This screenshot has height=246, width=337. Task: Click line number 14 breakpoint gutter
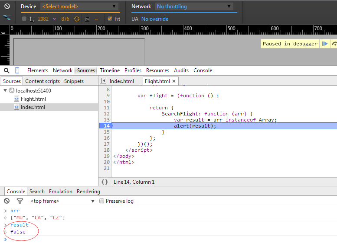(107, 126)
